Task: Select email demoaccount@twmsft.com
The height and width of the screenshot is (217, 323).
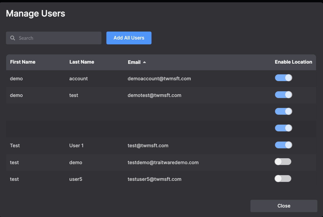Action: 159,79
